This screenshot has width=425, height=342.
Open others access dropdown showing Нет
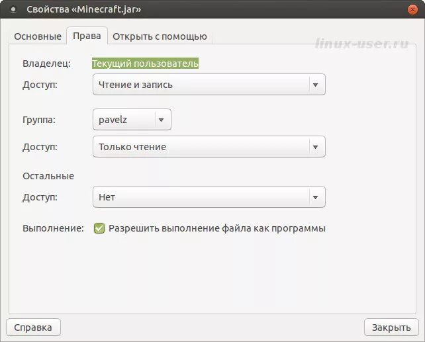(x=209, y=197)
